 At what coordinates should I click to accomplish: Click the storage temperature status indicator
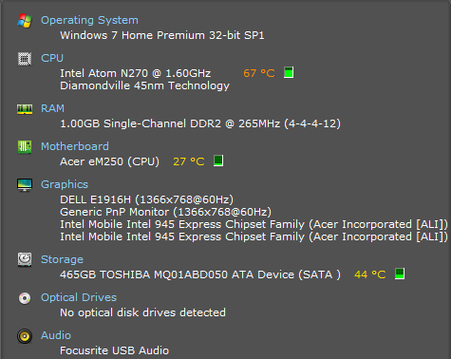click(400, 274)
